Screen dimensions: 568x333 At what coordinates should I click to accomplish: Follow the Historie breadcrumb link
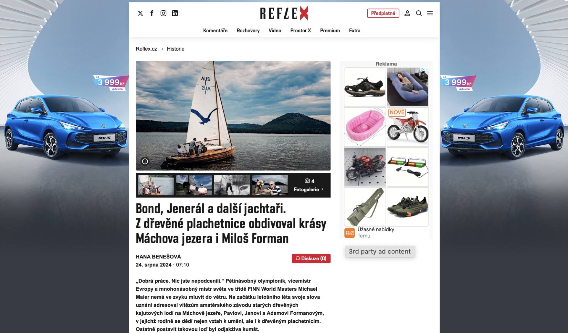tap(175, 49)
